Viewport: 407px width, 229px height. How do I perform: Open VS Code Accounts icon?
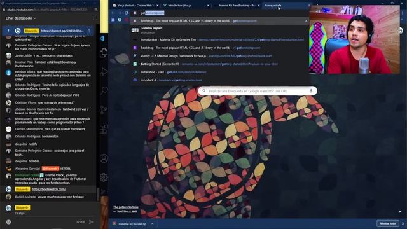[104, 158]
